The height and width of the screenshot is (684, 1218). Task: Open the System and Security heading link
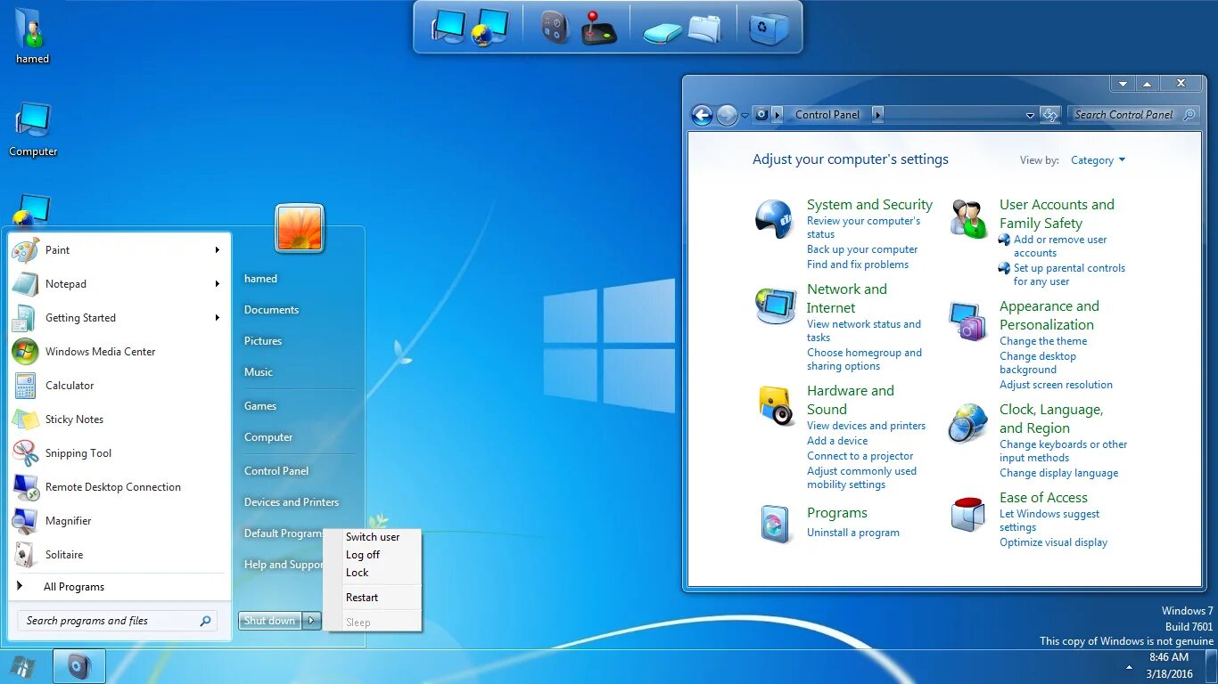(x=869, y=205)
